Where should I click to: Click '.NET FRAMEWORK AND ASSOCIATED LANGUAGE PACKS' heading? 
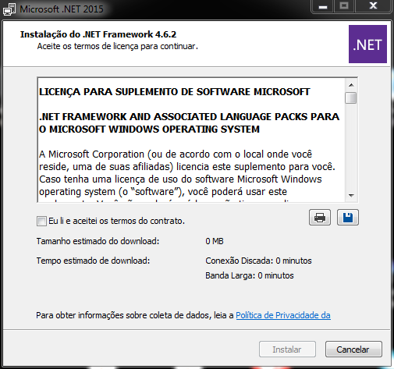tap(189, 123)
